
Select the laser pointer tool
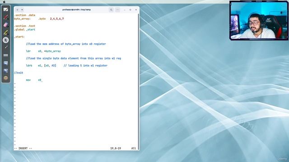[x=6, y=47]
